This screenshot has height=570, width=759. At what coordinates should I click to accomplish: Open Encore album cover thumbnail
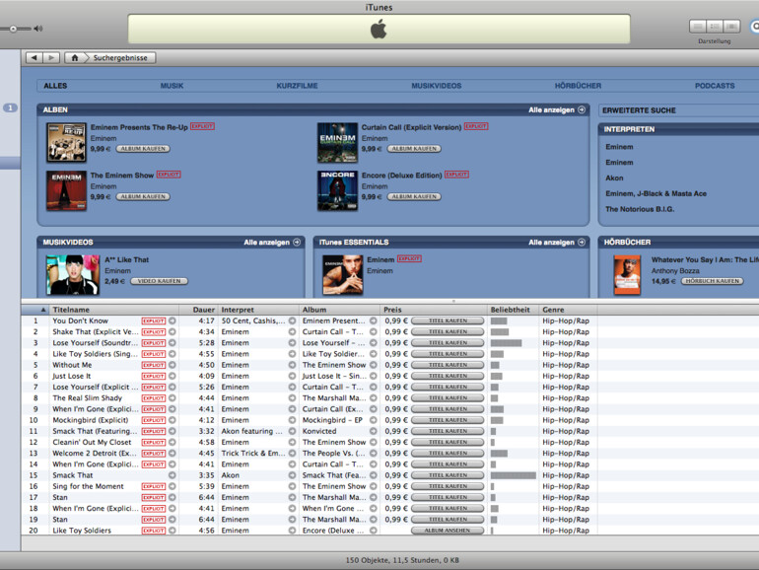(x=337, y=190)
